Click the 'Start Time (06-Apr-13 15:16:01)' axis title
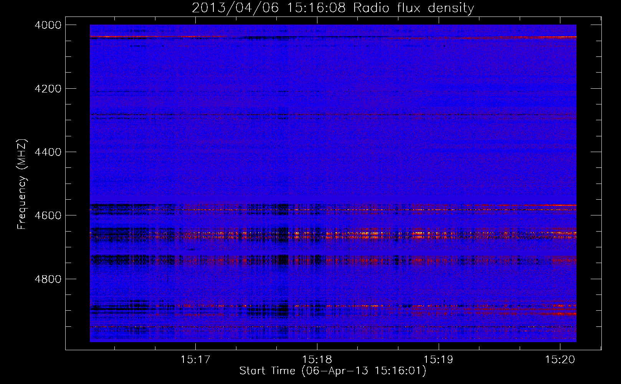Viewport: 621px width, 384px height. 333,371
